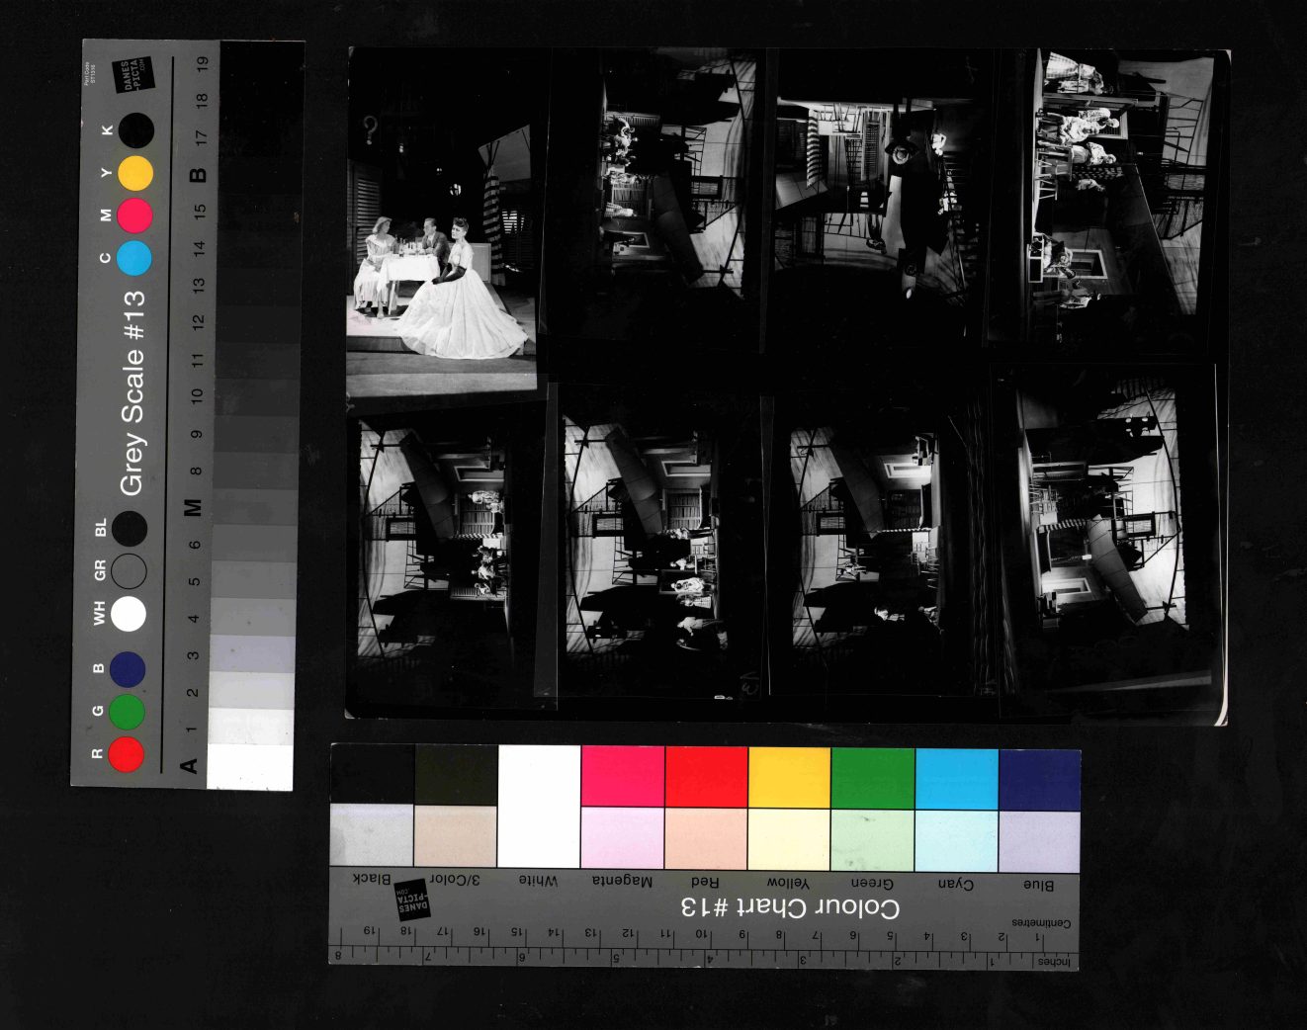This screenshot has height=1030, width=1307.
Task: Click the "Grey Scale #13" title text
Action: [x=132, y=392]
